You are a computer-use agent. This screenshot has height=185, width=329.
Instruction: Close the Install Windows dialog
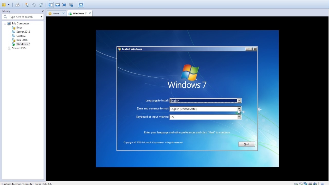click(x=255, y=49)
